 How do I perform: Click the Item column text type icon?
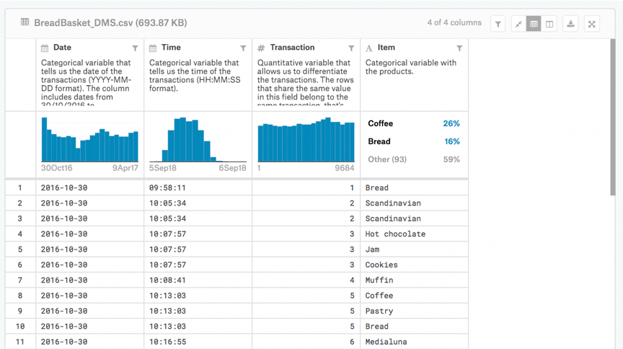[369, 48]
